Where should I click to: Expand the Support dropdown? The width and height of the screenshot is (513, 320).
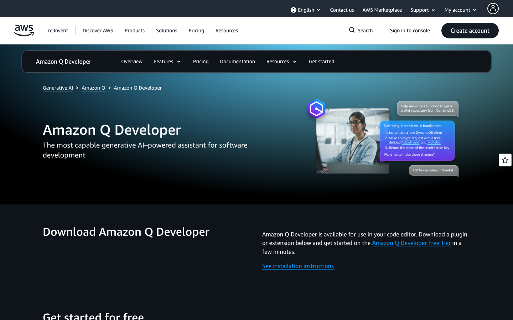click(423, 10)
